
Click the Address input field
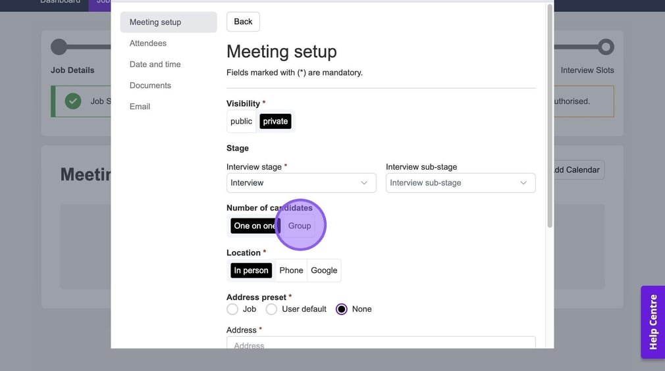tap(381, 343)
